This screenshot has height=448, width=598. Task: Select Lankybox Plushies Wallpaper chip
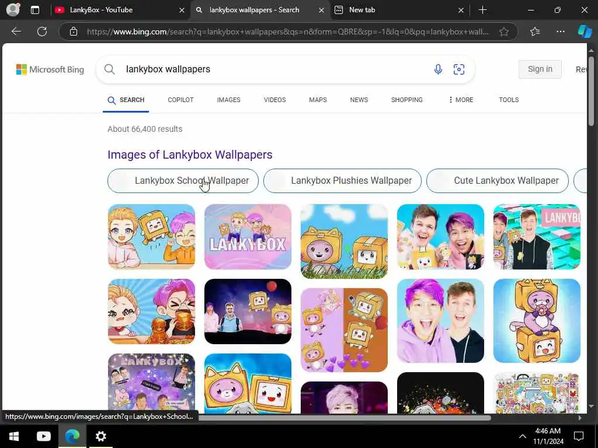pyautogui.click(x=342, y=181)
